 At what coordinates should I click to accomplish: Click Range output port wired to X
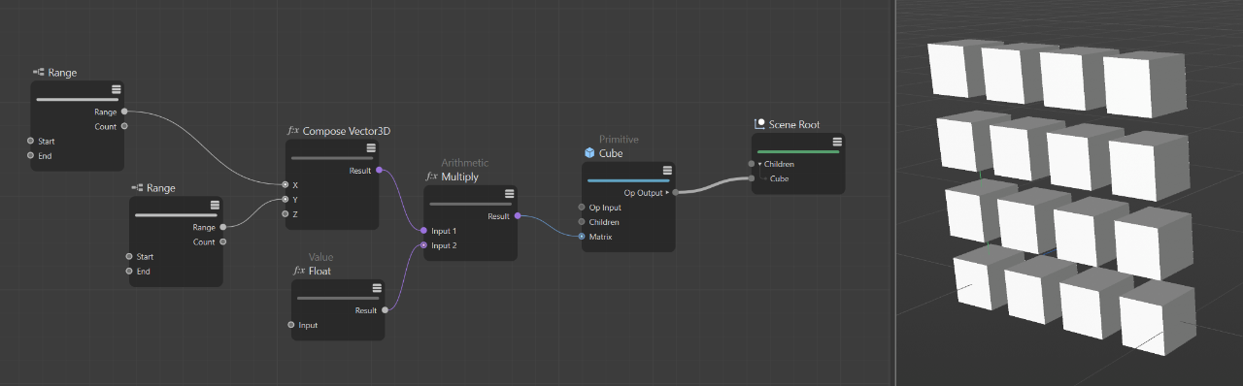(x=124, y=112)
